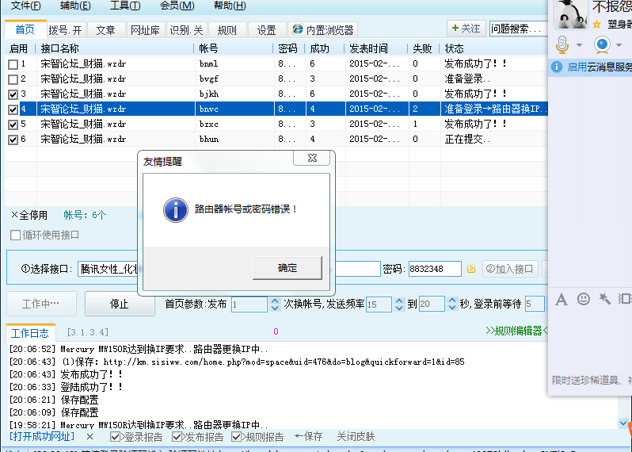Adjust the frequency 20 spinner arrows

[x=452, y=304]
